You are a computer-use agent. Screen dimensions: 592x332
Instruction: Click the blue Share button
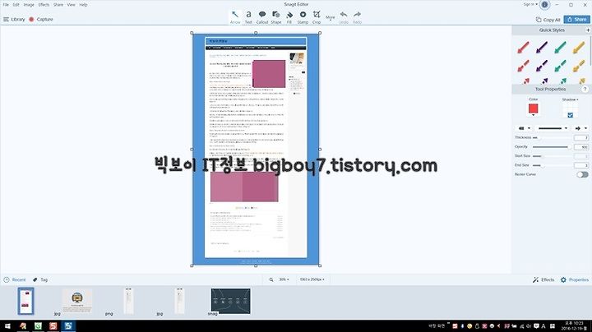click(576, 19)
